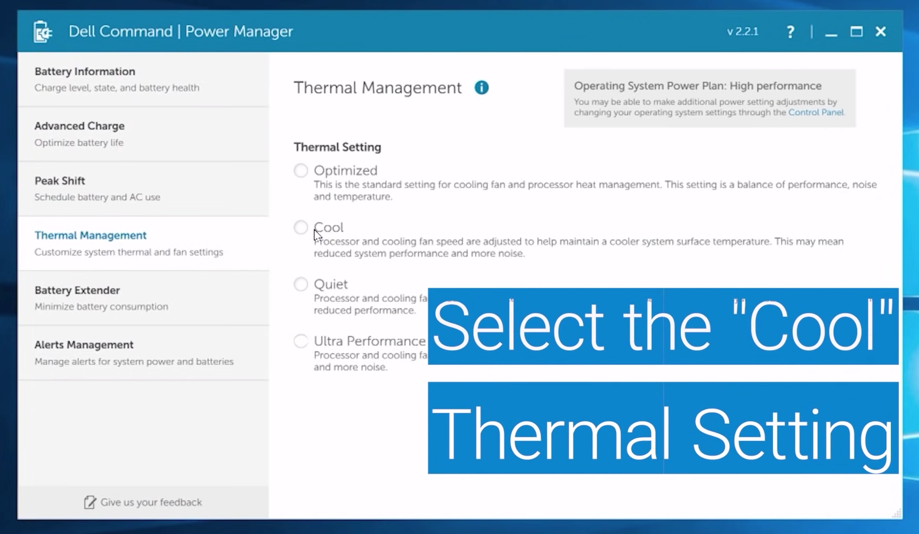Open the Battery Information section

[143, 79]
